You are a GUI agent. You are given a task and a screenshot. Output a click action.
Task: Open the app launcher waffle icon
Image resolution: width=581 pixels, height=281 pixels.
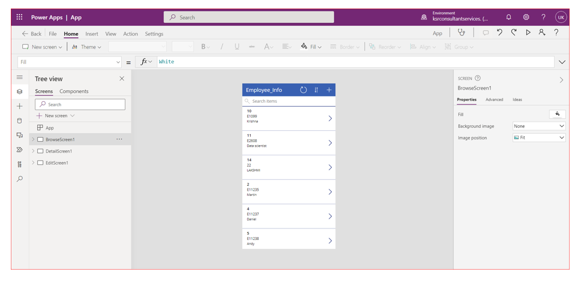coord(19,17)
